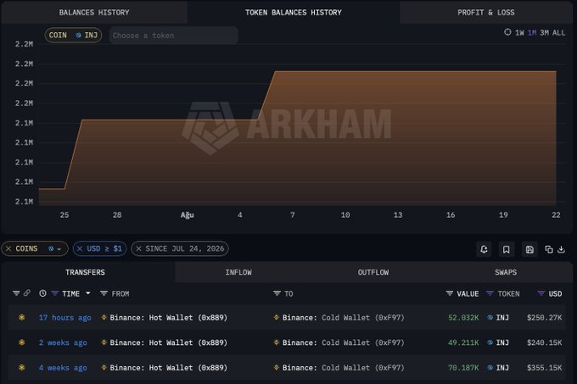Switch to the Balances History tab
Screen dimensions: 577x384
94,13
